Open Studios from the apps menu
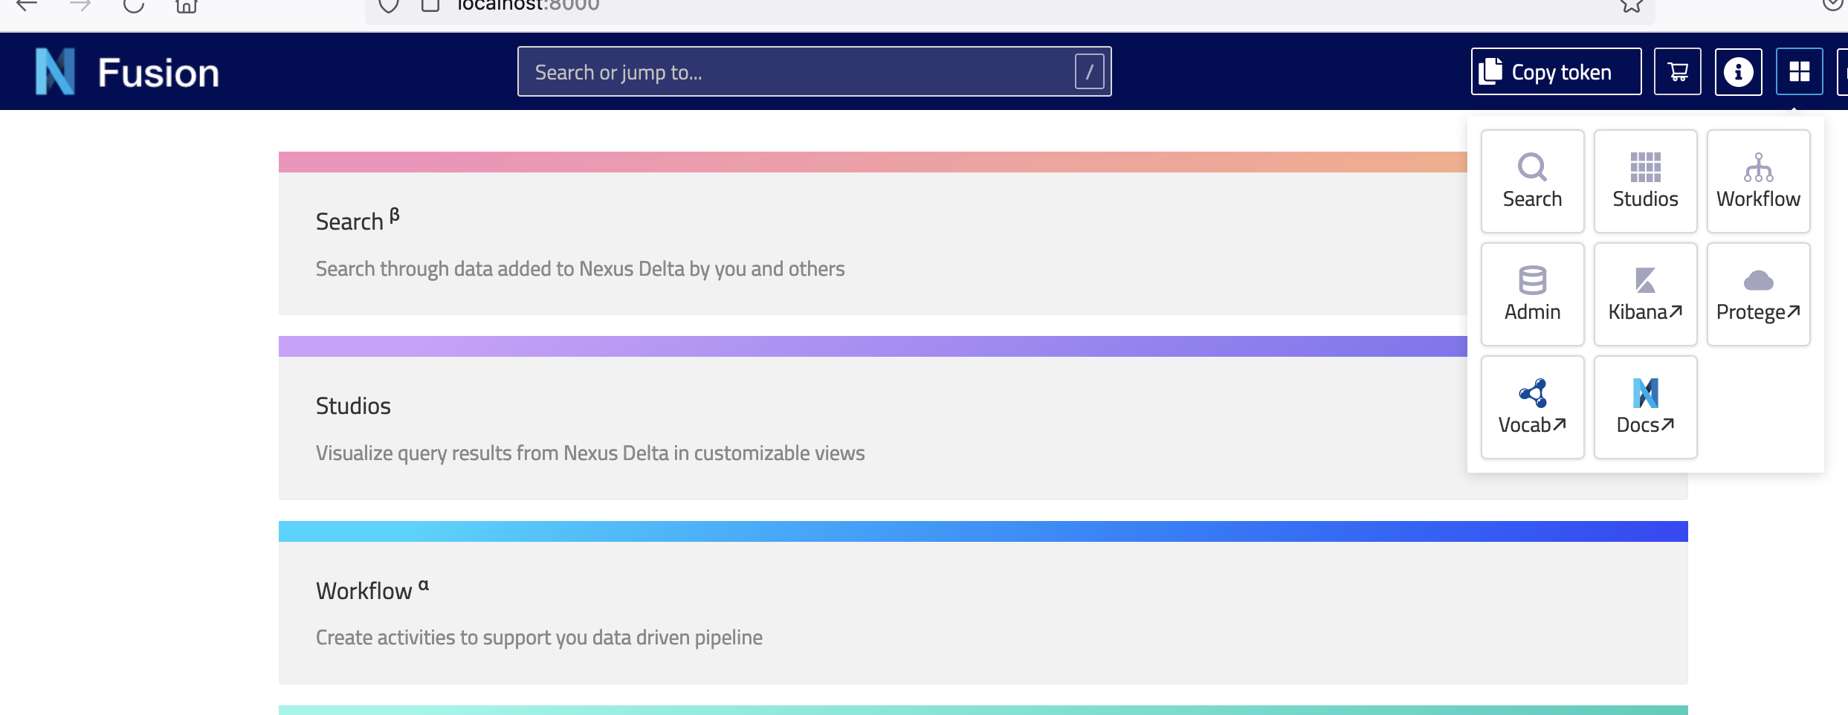This screenshot has width=1848, height=715. coord(1645,181)
